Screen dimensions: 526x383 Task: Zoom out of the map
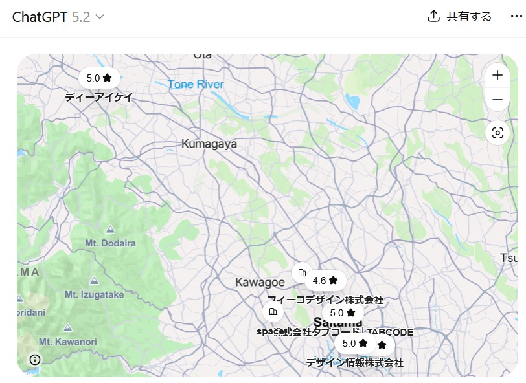(x=497, y=99)
